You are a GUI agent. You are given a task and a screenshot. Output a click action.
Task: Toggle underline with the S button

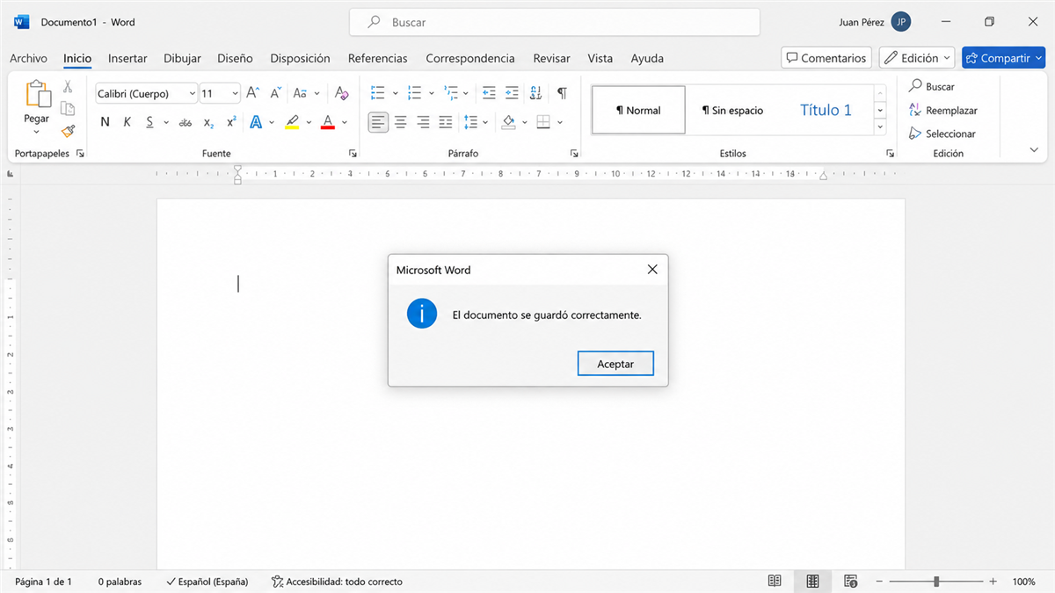click(x=149, y=122)
